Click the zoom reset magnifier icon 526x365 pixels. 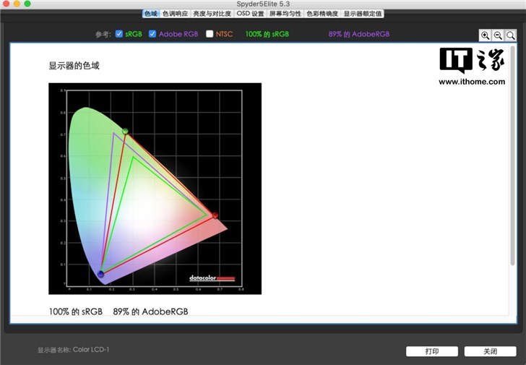coord(510,35)
